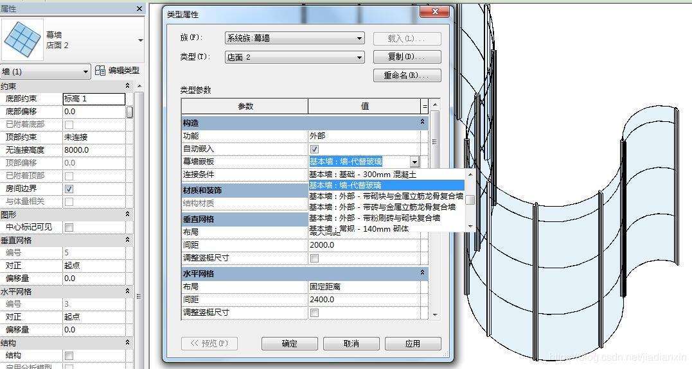
Task: Select 基本墙:外部 - 带砌块与金属立筋龙骨复合墙
Action: tap(387, 196)
